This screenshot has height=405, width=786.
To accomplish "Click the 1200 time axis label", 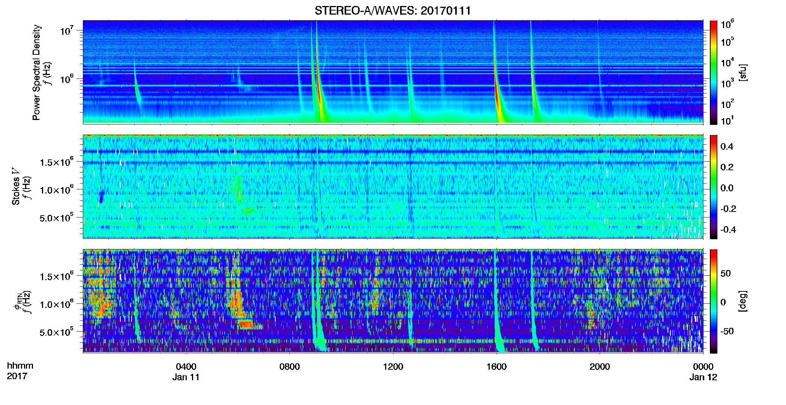I will 393,367.
